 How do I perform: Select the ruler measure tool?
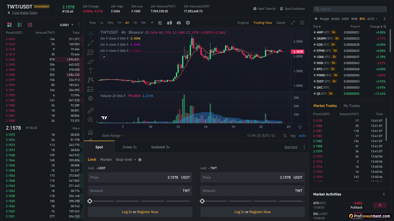coord(91,110)
